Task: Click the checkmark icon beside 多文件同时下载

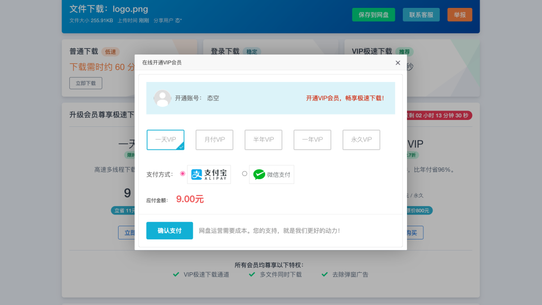Action: pyautogui.click(x=252, y=274)
